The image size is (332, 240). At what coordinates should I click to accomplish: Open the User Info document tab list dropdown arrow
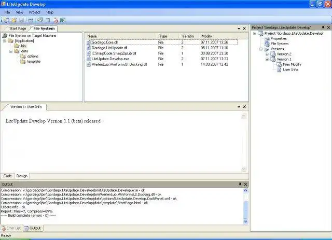click(239, 107)
